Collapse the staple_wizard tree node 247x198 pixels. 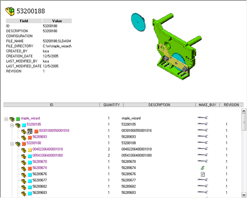point(6,119)
